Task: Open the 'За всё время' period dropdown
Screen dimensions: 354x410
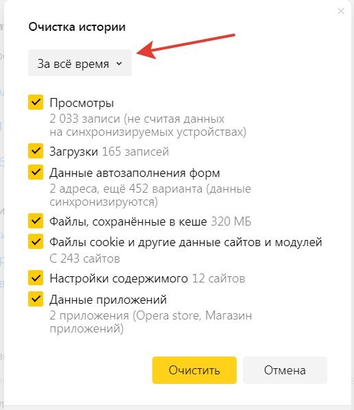Action: tap(80, 63)
